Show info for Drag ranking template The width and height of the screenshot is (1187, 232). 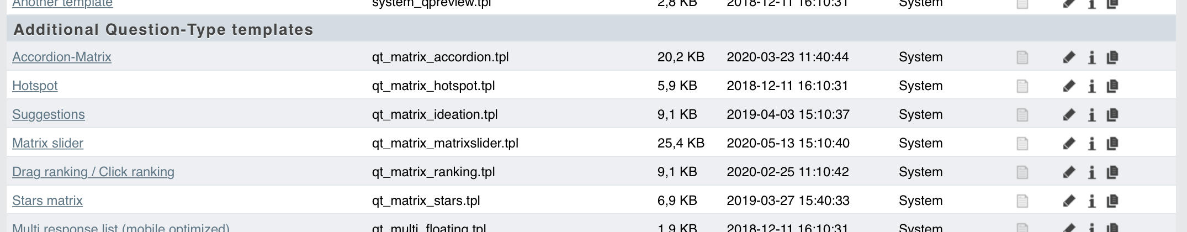point(1091,172)
